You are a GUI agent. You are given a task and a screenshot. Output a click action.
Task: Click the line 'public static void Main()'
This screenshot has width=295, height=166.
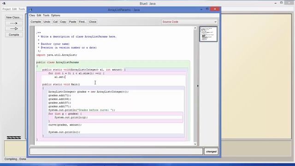tap(61, 84)
